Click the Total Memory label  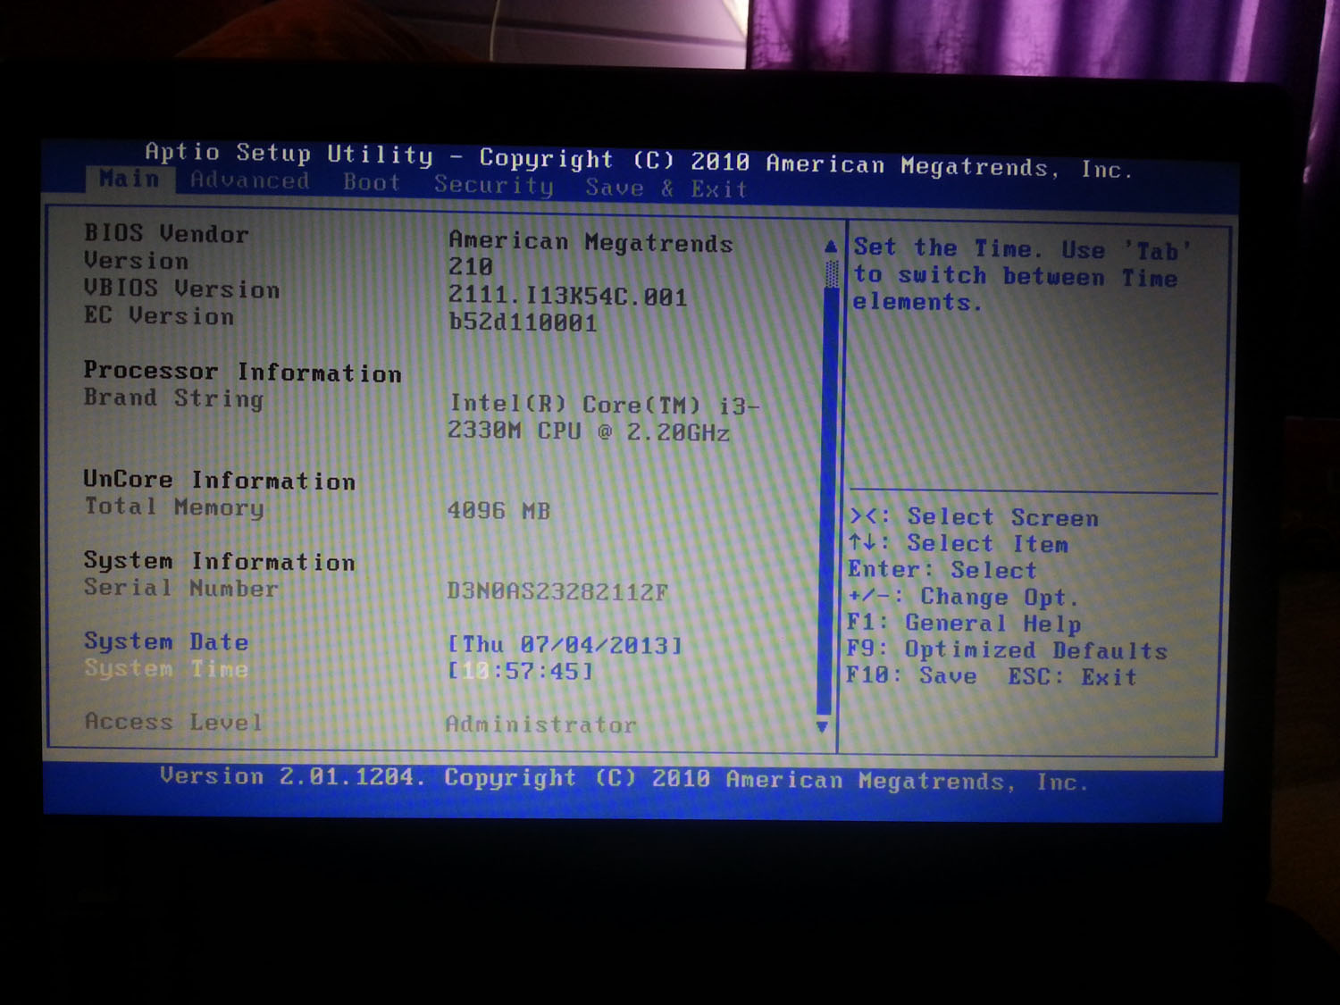pyautogui.click(x=174, y=507)
